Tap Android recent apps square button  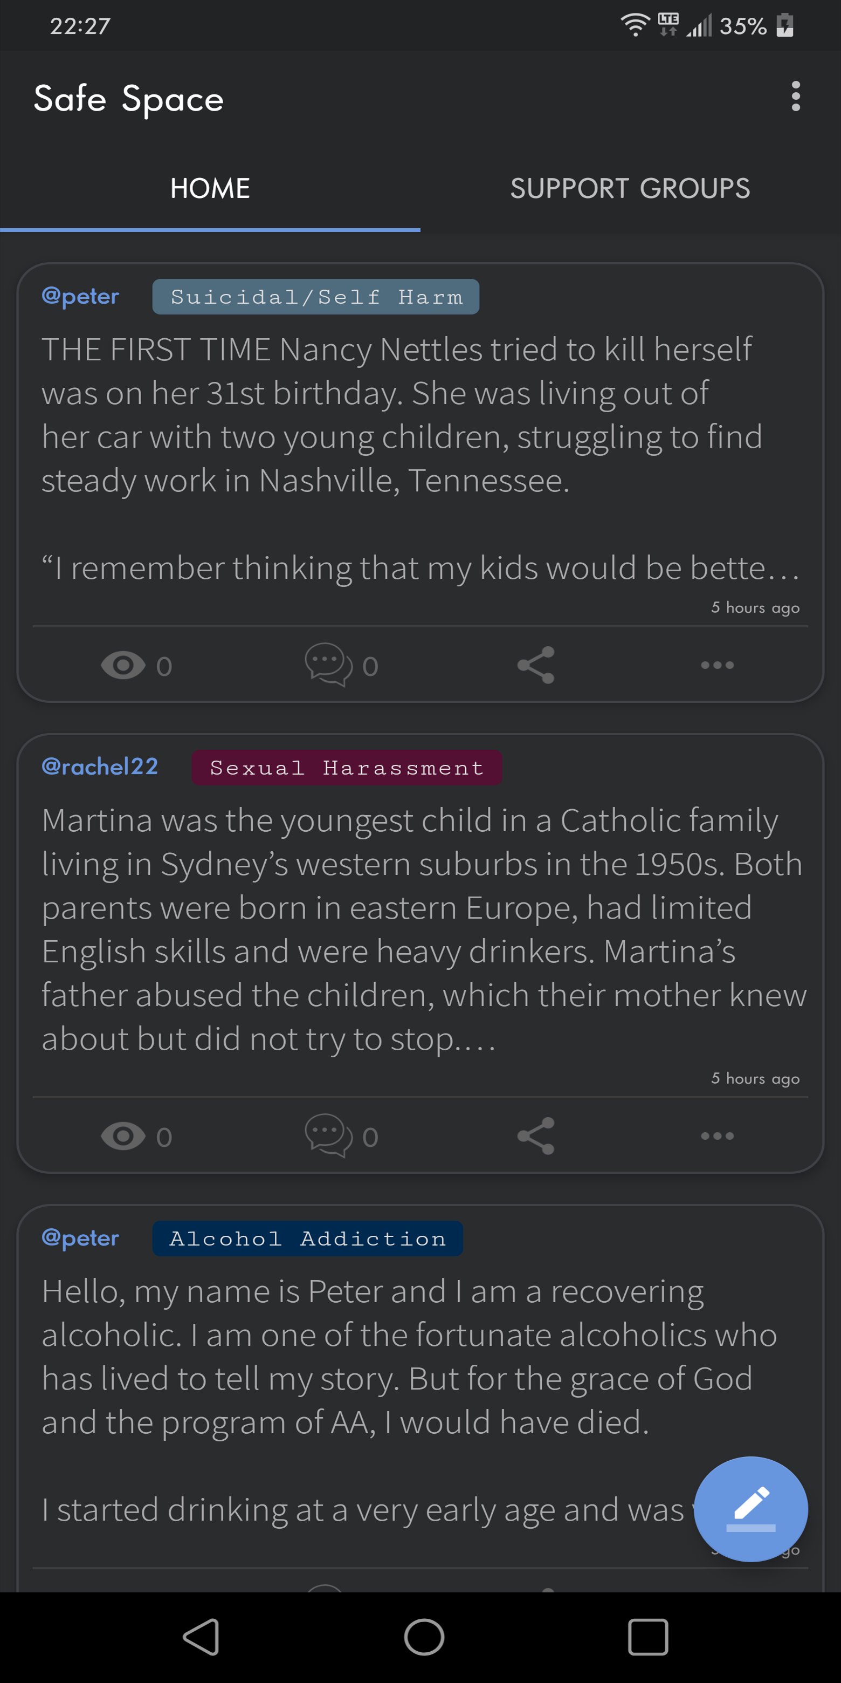pyautogui.click(x=647, y=1637)
